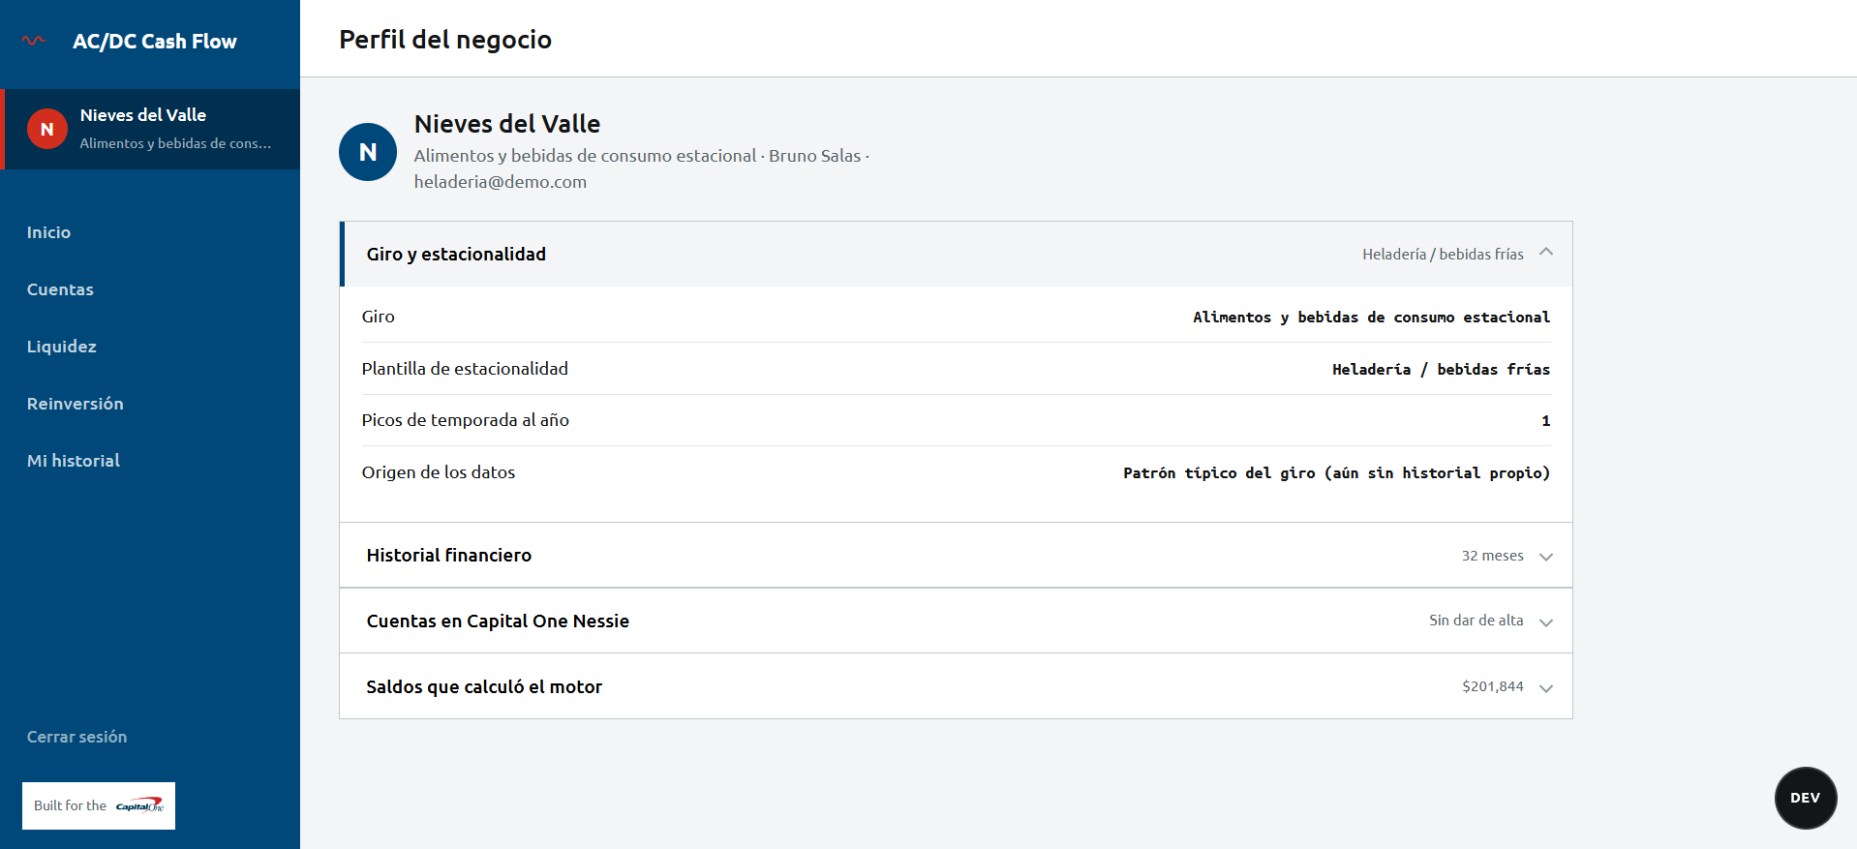Open Mi historial

pos(73,461)
